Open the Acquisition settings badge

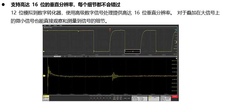pos(165,98)
